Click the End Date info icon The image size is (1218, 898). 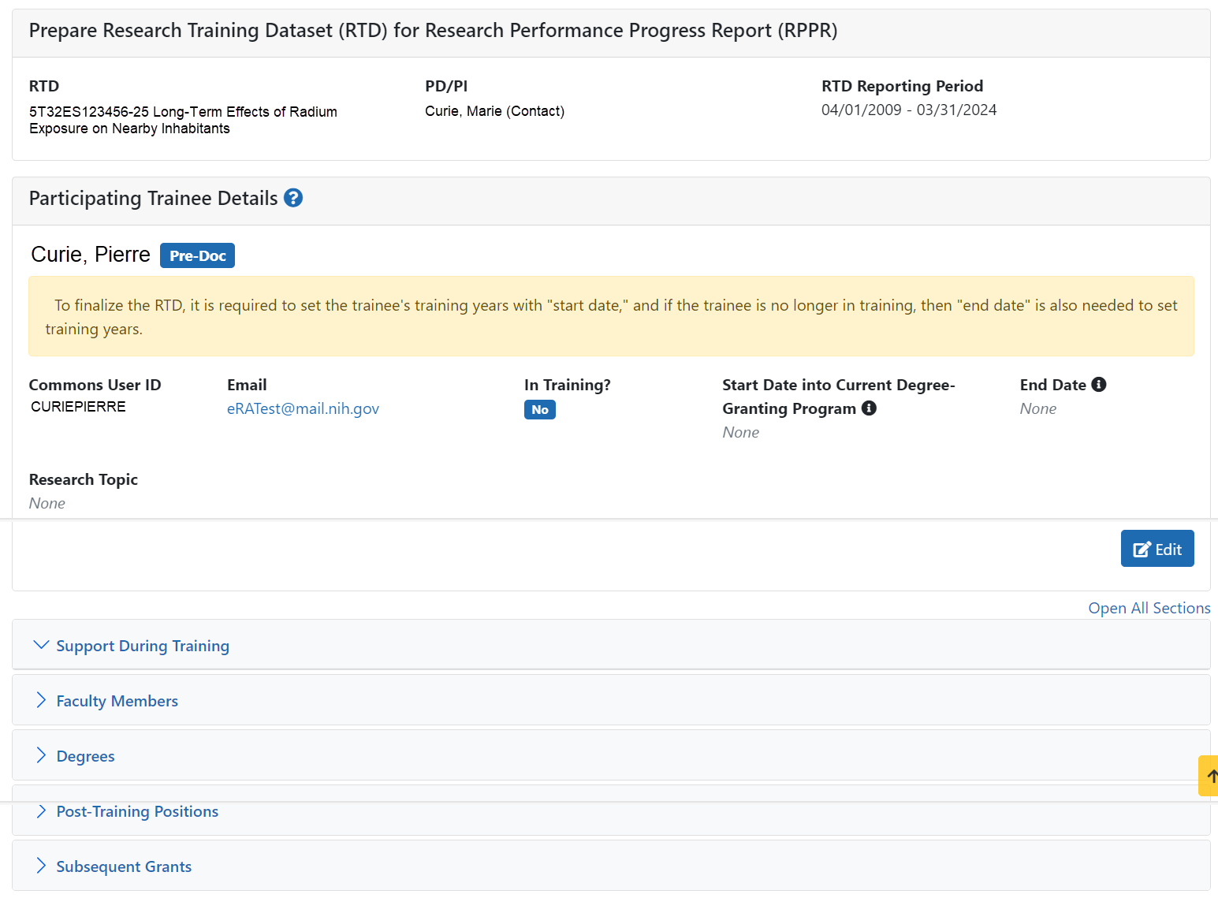pyautogui.click(x=1099, y=385)
